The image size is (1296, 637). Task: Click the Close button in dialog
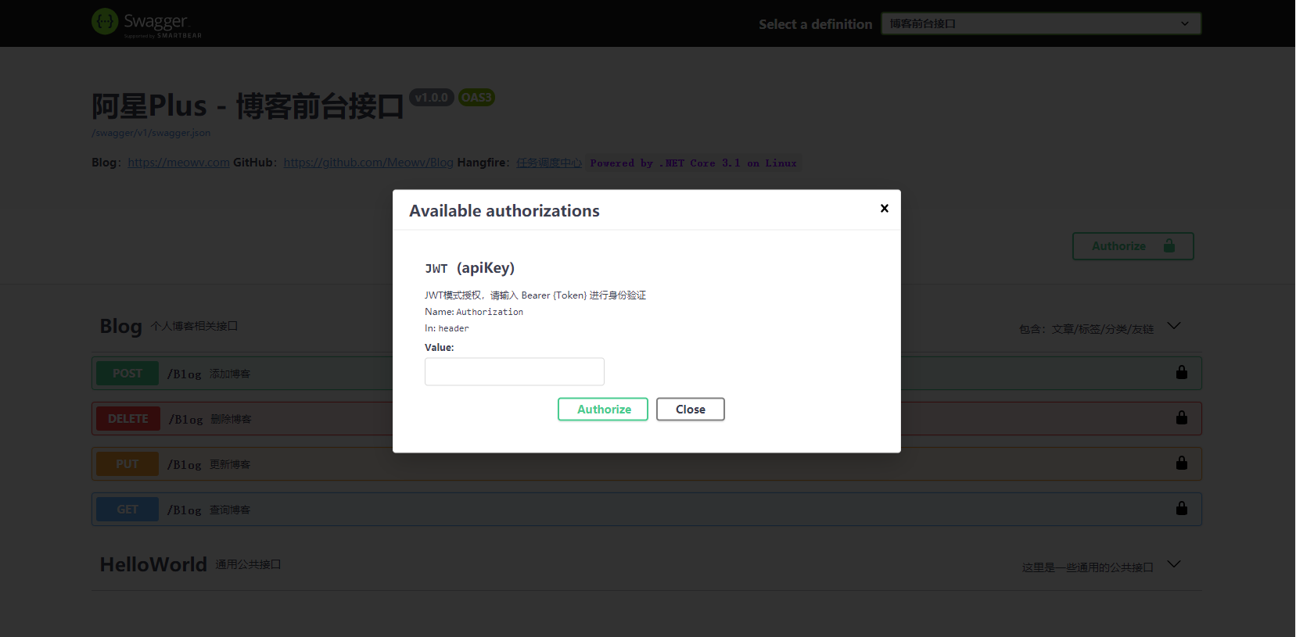(x=691, y=409)
